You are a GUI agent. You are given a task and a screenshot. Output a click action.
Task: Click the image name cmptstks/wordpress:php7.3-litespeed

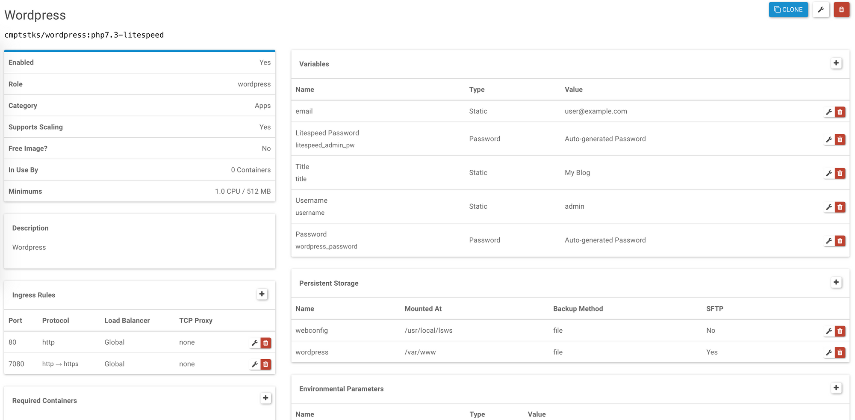pyautogui.click(x=84, y=35)
